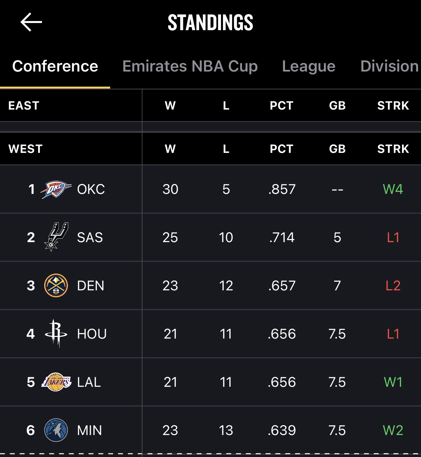Expand the EAST conference section
The width and height of the screenshot is (421, 457).
tap(24, 106)
